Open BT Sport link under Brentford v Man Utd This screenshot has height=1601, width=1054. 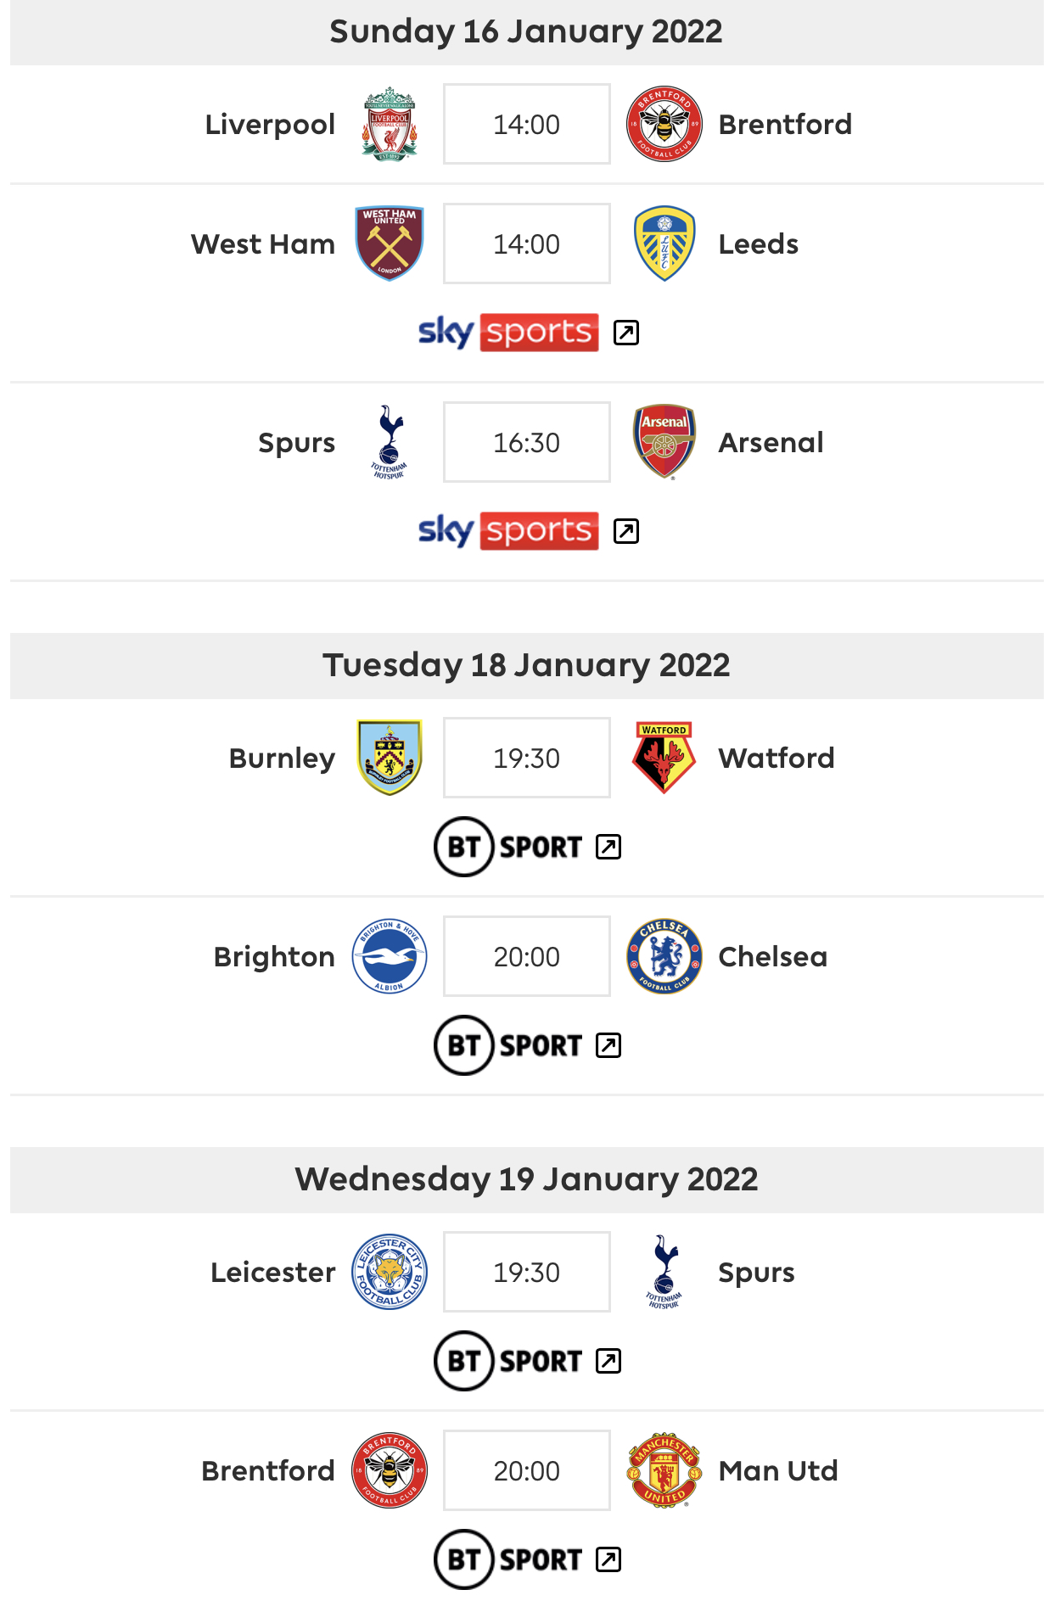tap(508, 1559)
